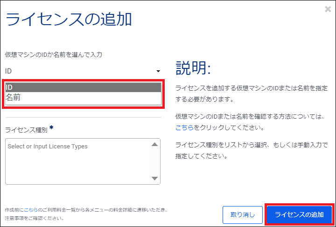336x227 pixels.
Task: Open the こちら link in the 説明 section
Action: [x=183, y=127]
